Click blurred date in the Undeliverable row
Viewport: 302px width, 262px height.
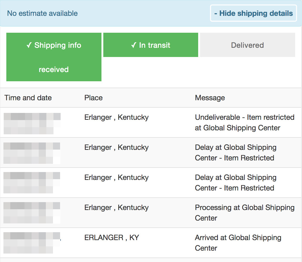(32, 123)
